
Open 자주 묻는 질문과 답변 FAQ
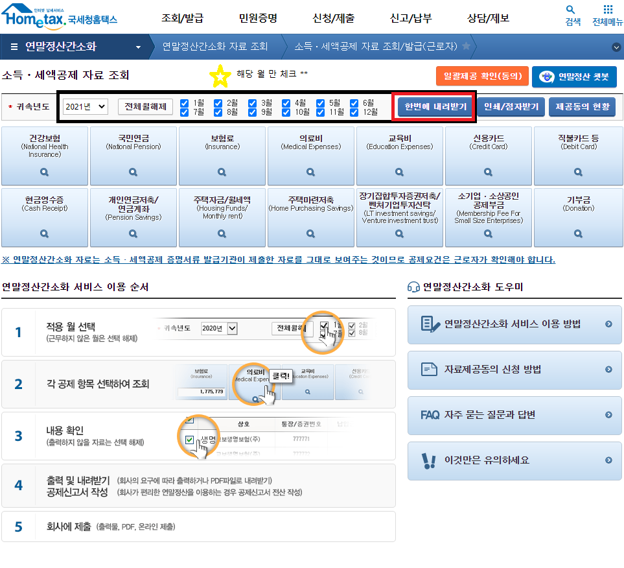click(x=514, y=415)
